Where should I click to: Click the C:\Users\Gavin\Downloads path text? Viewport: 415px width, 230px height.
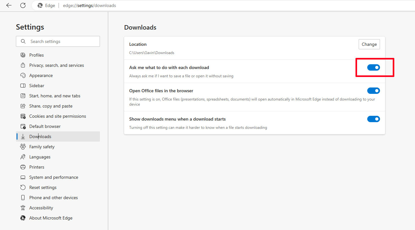pos(151,53)
